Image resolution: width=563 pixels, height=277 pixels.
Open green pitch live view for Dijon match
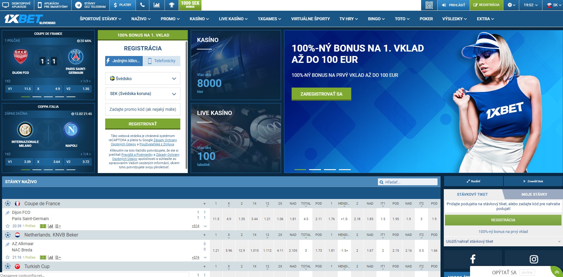(43, 226)
